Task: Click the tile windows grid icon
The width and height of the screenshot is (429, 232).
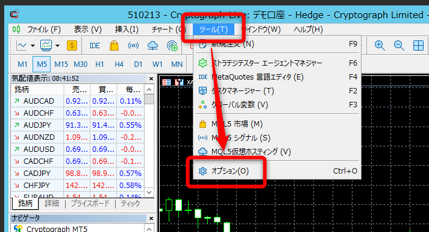Action: (x=418, y=45)
